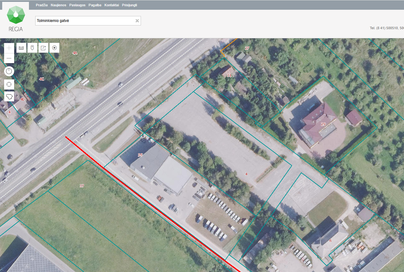Image resolution: width=404 pixels, height=272 pixels.
Task: Click the circle-with-dot tool icon
Action: click(x=54, y=48)
